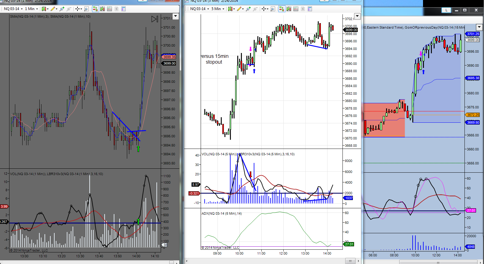Select the drawing pencil tool in the 5 Min chart
Viewport: 484px width, 264px height.
coord(239,9)
